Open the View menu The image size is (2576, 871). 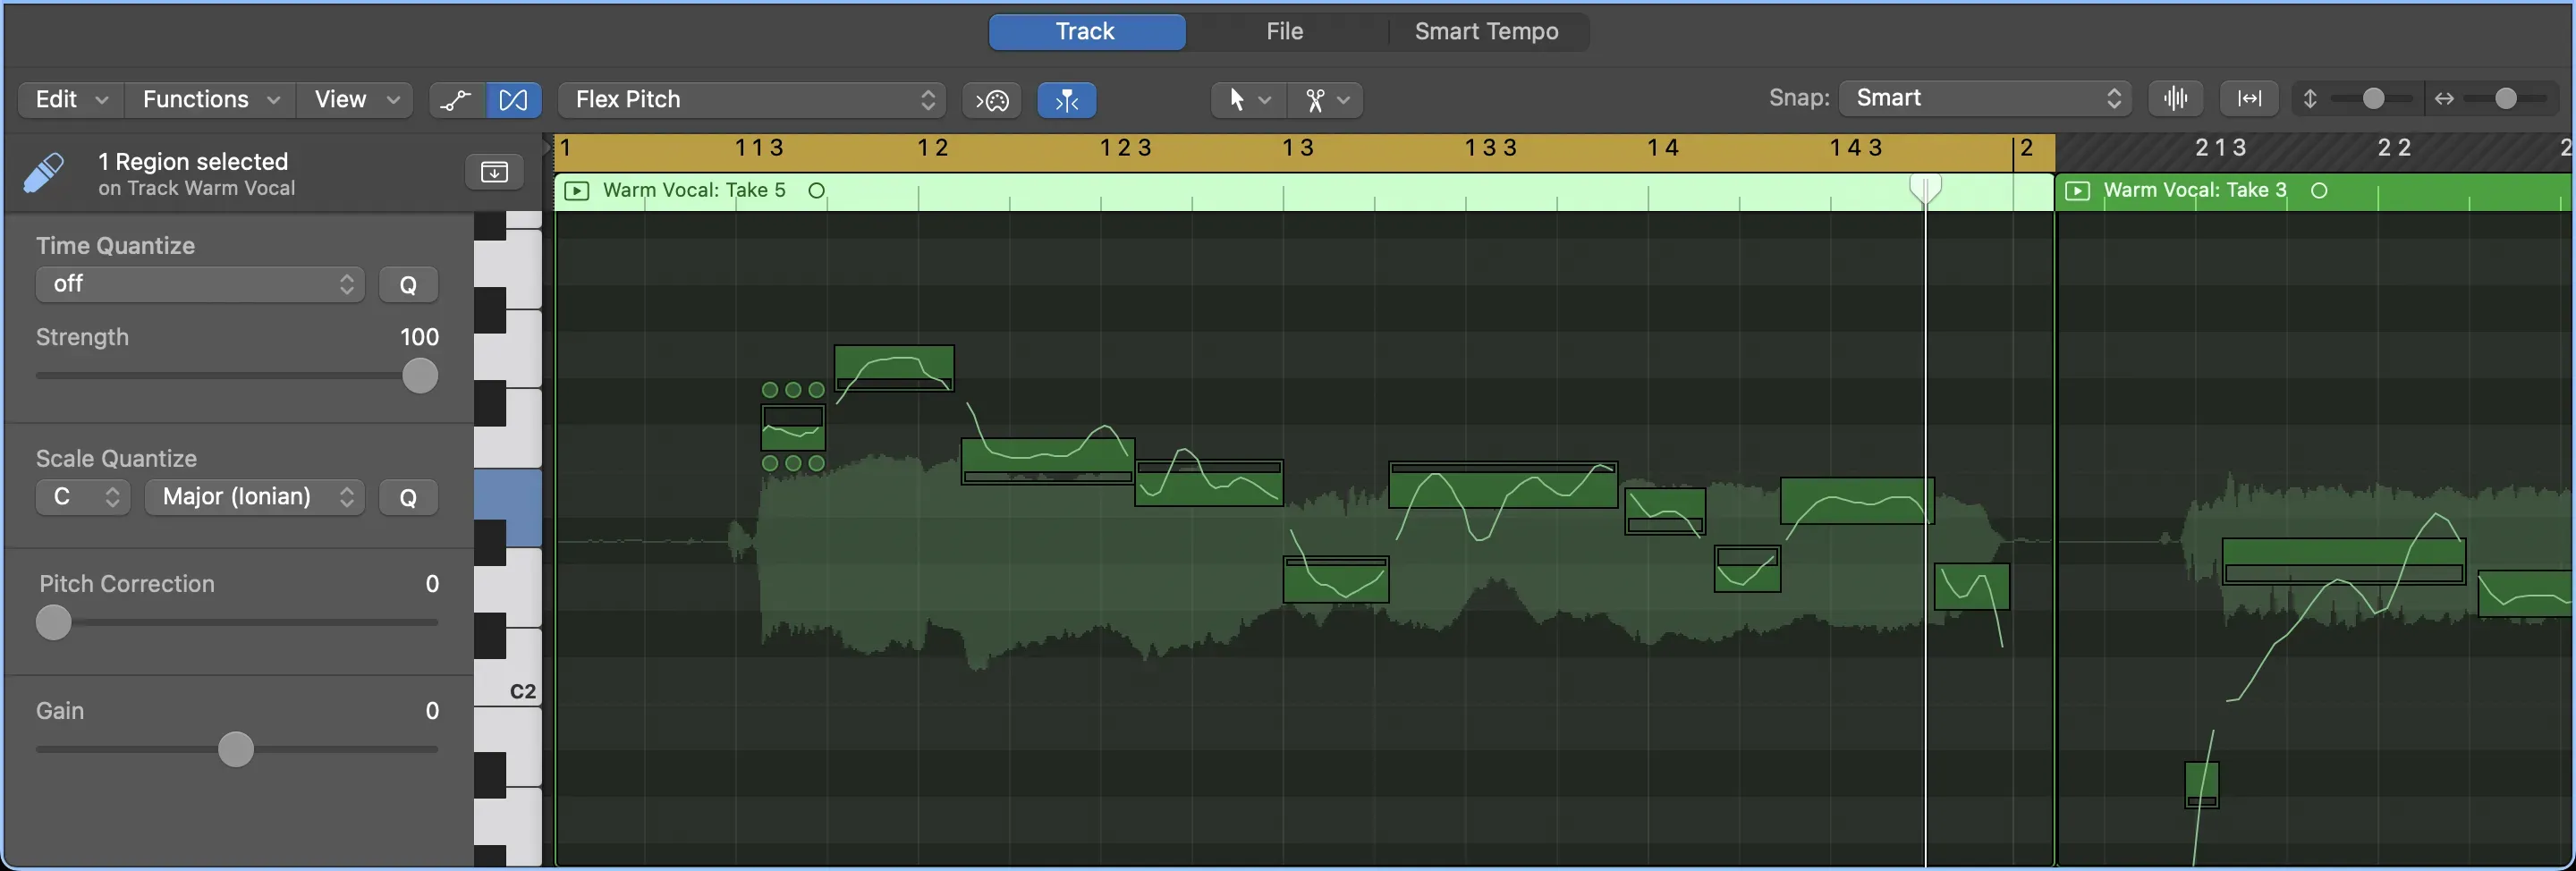coord(356,99)
